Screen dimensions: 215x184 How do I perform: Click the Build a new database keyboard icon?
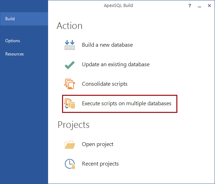(x=70, y=45)
